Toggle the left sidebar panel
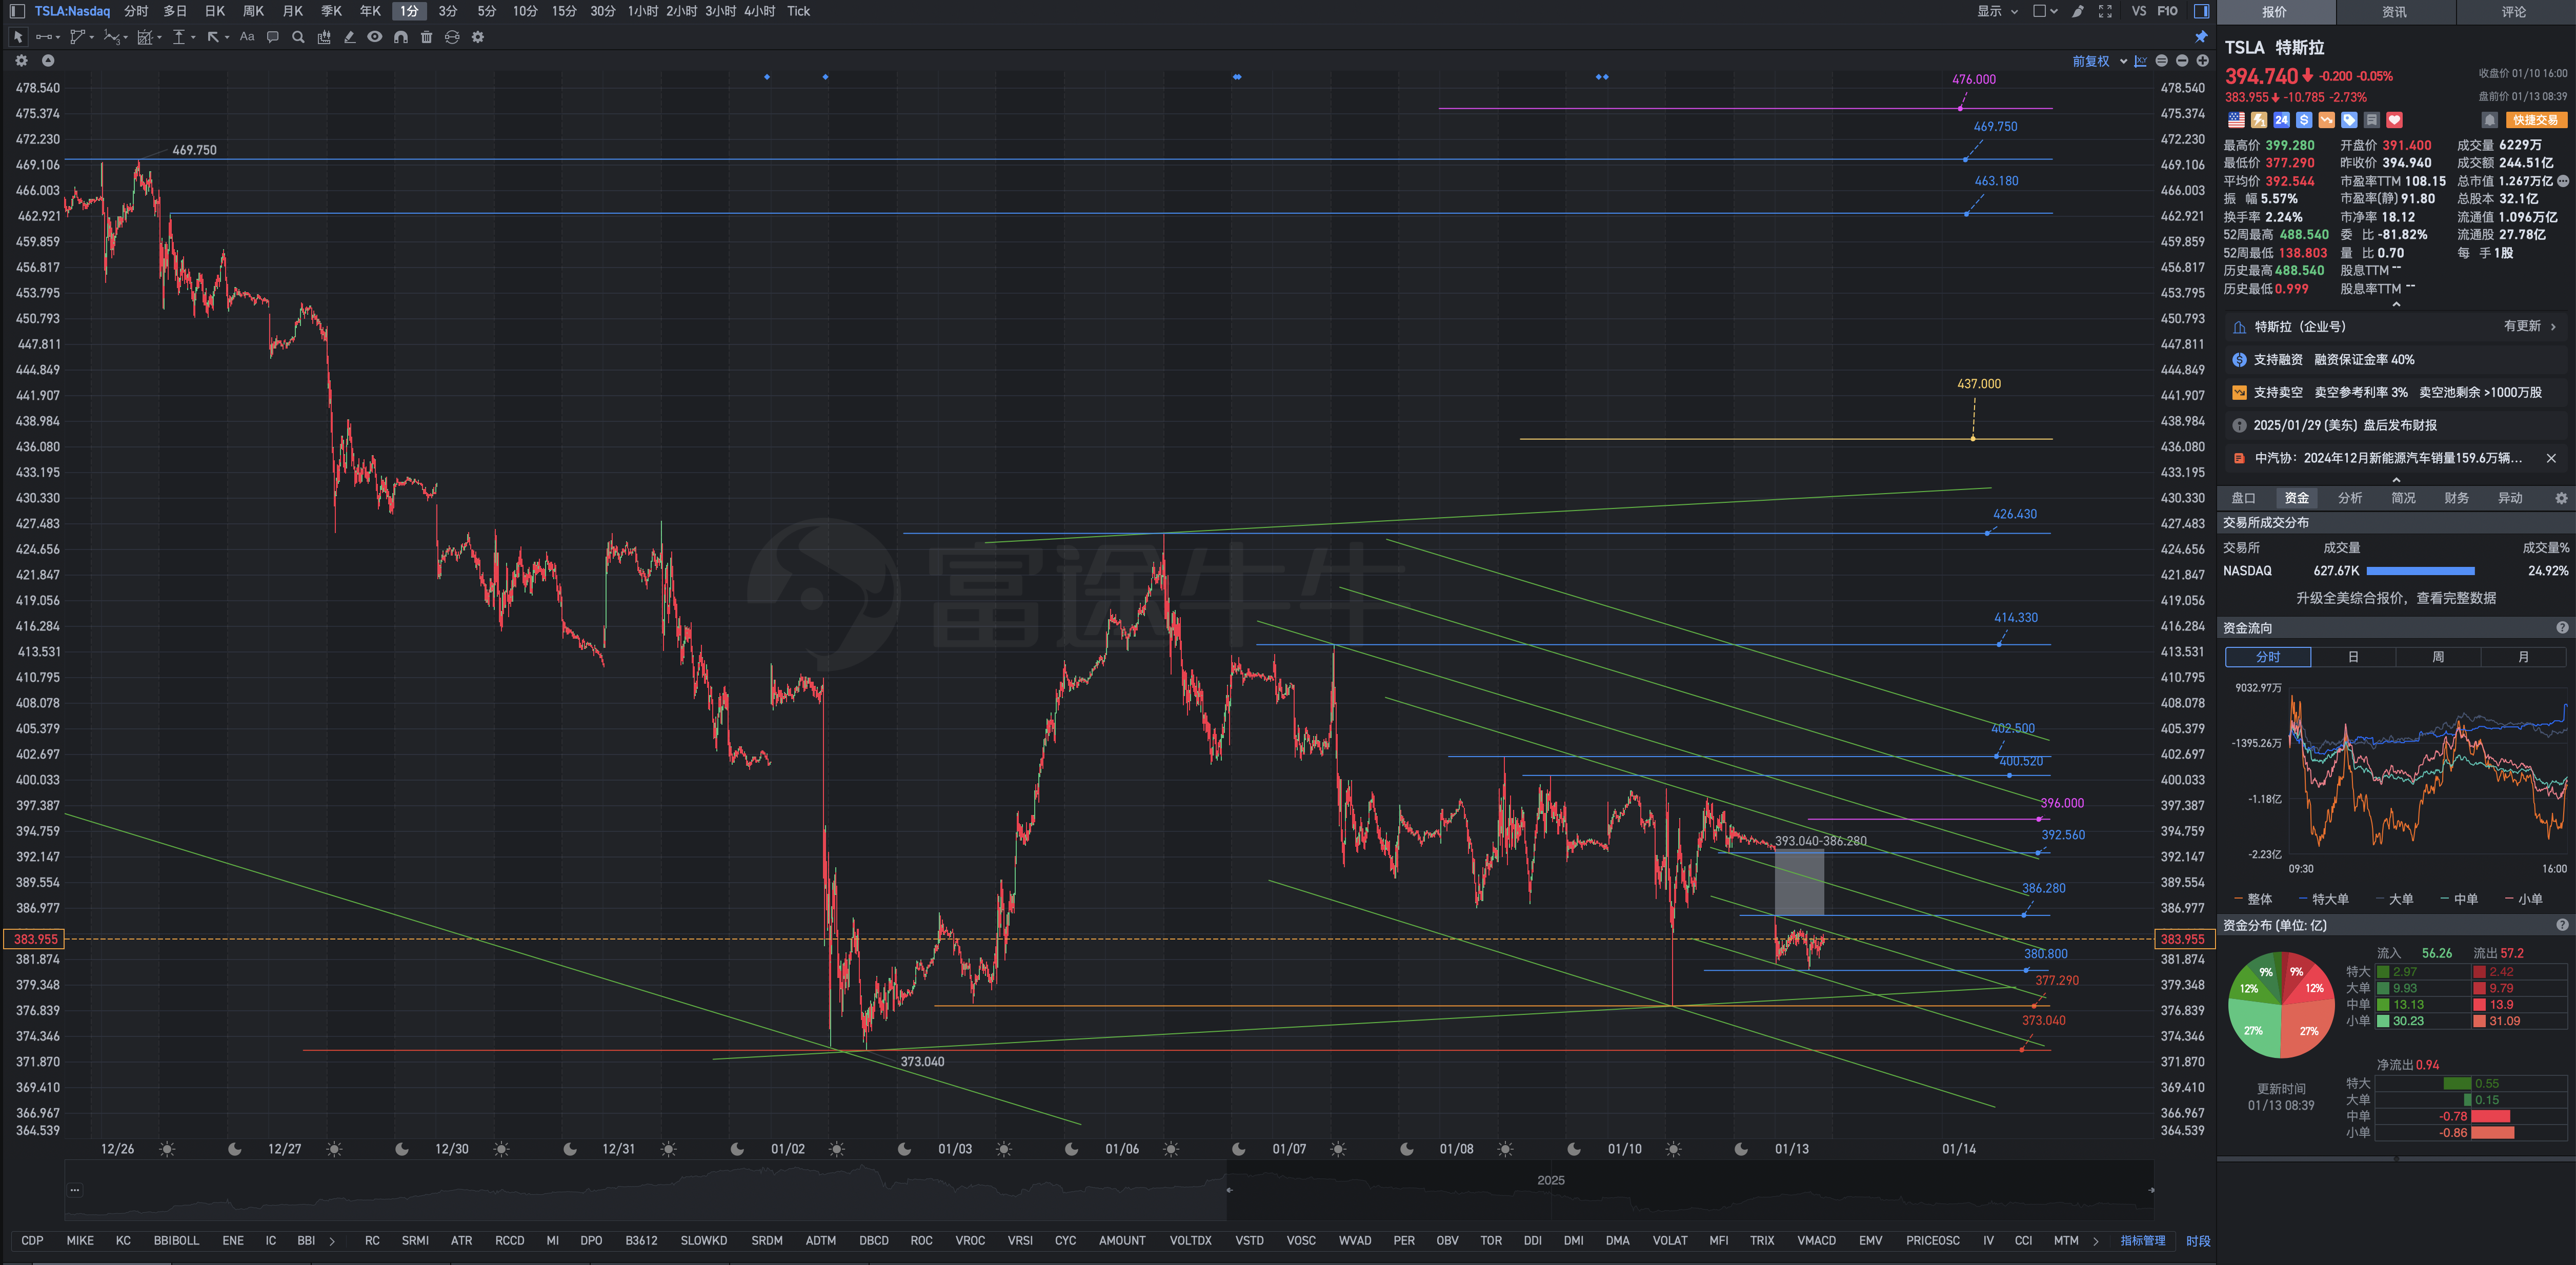 click(x=17, y=11)
